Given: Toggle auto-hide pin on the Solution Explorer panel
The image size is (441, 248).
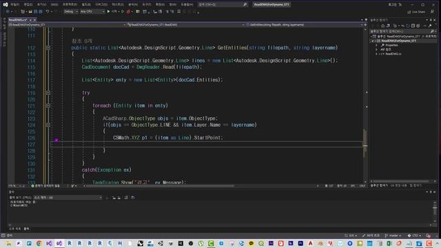Looking at the screenshot, I should point(431,20).
